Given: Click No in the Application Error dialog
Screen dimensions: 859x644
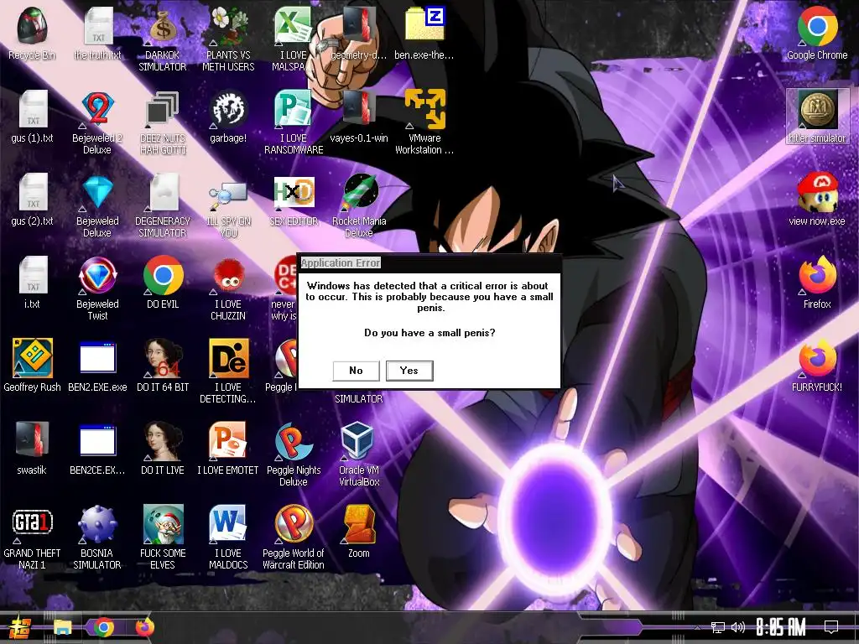Looking at the screenshot, I should click(356, 371).
